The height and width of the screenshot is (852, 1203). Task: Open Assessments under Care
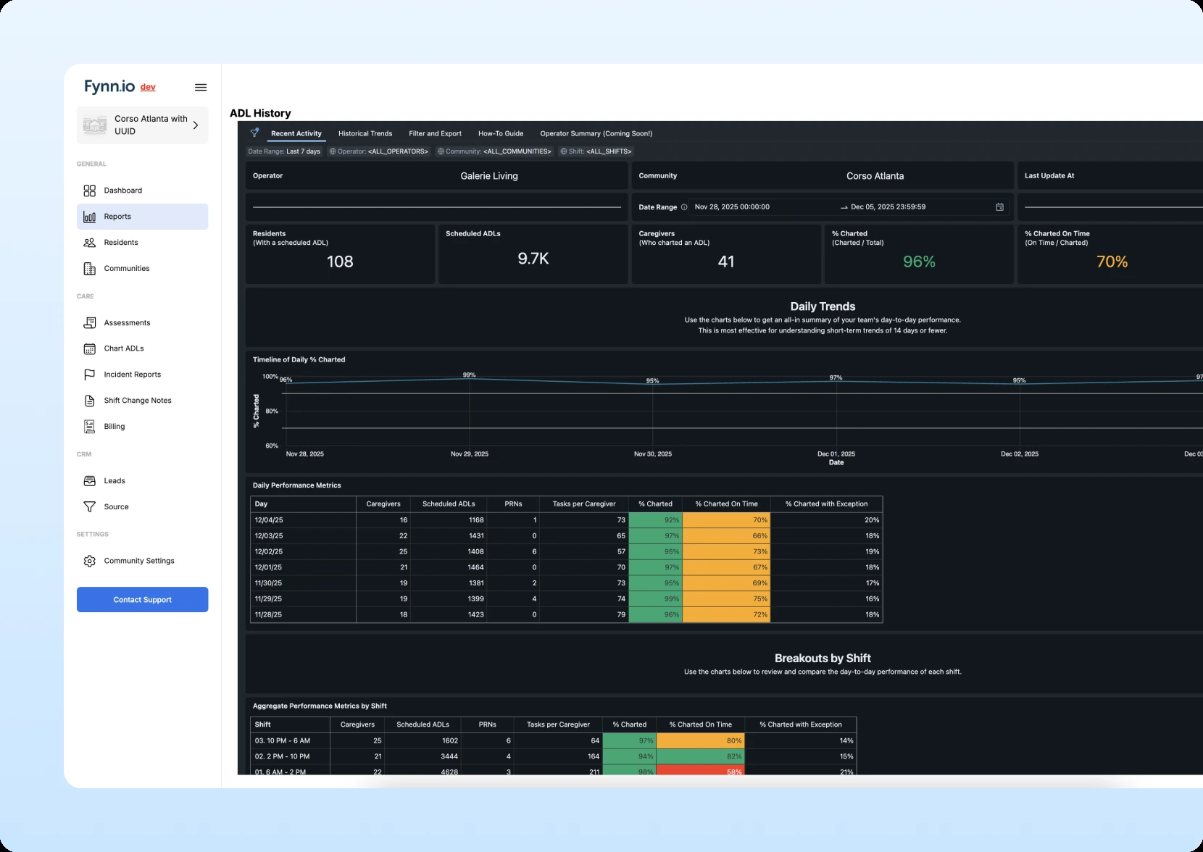142,323
